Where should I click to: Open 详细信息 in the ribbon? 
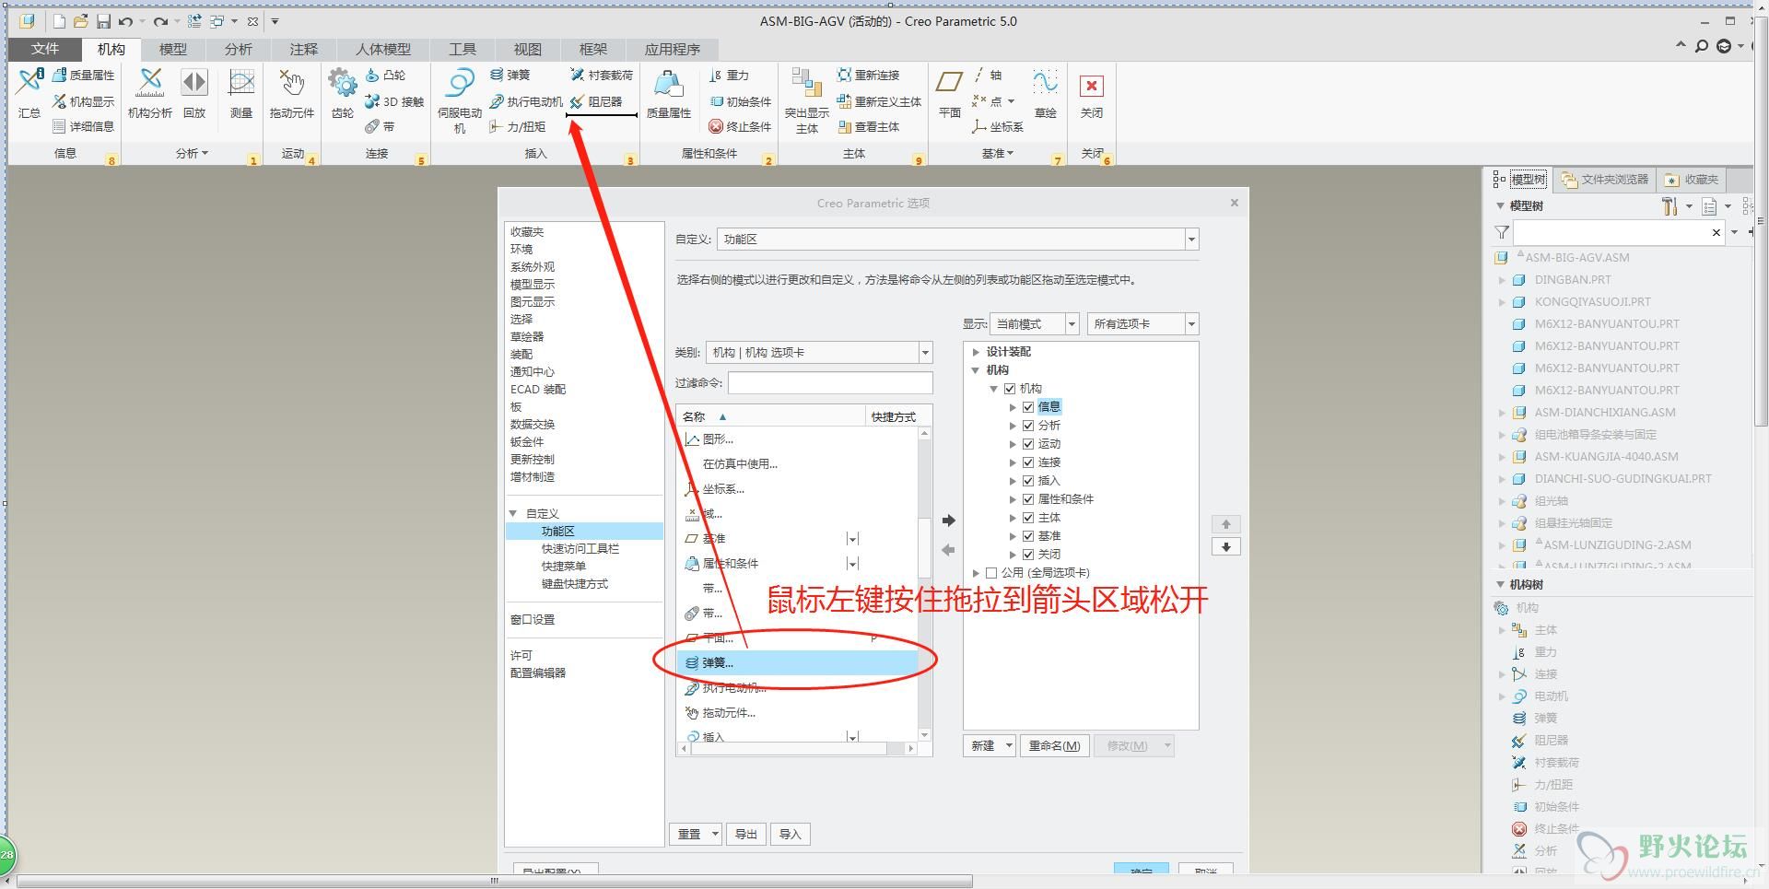click(84, 126)
